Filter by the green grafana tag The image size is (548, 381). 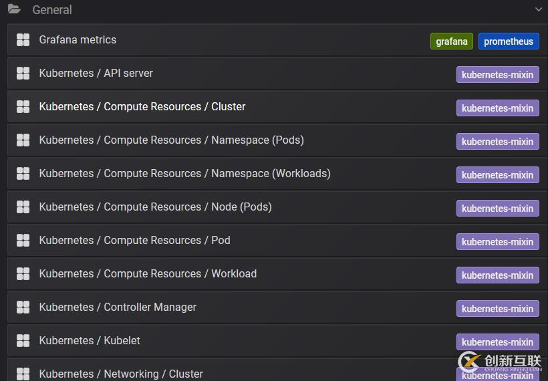click(451, 41)
